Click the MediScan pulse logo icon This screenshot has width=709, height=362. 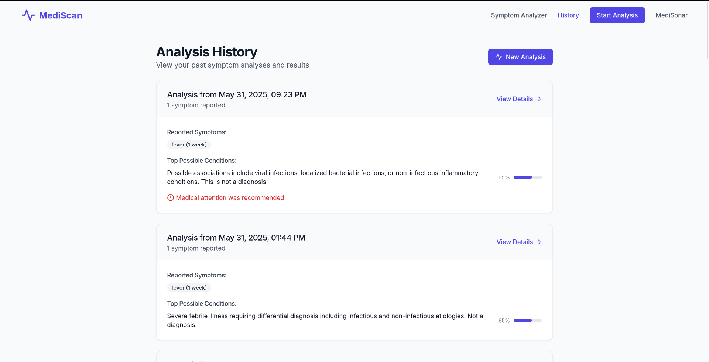[28, 15]
